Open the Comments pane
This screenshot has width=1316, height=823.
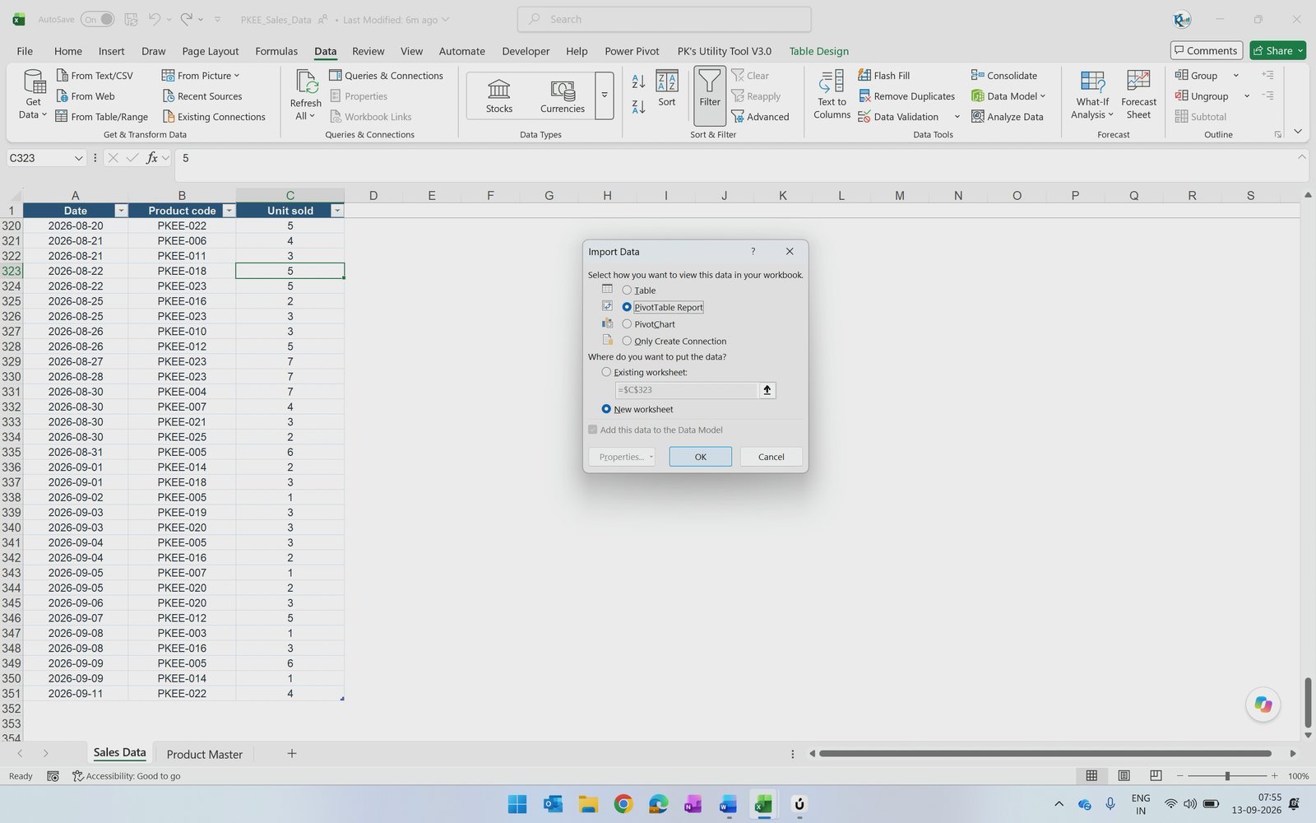pos(1206,50)
